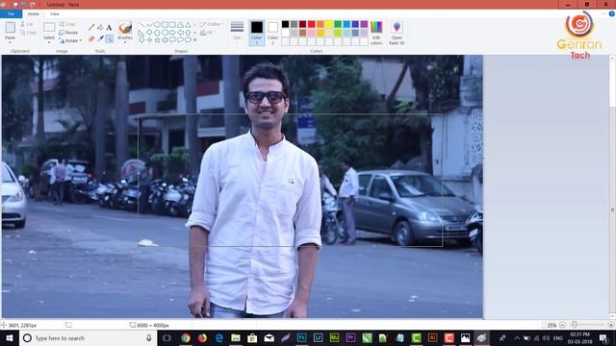Open Photoshop from taskbar

[x=301, y=337]
